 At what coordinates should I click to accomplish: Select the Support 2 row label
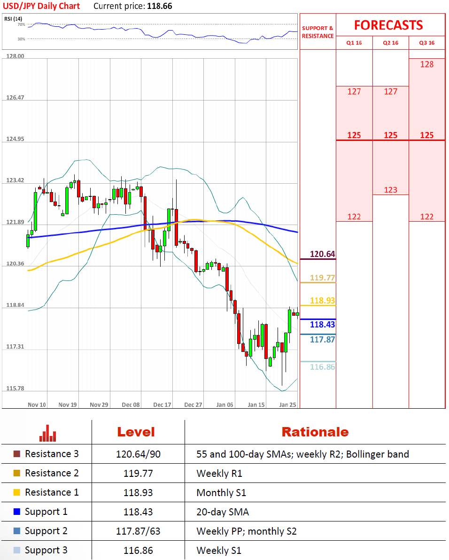click(x=46, y=531)
